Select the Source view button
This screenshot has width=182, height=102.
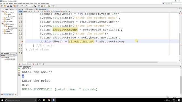tap(20, 11)
